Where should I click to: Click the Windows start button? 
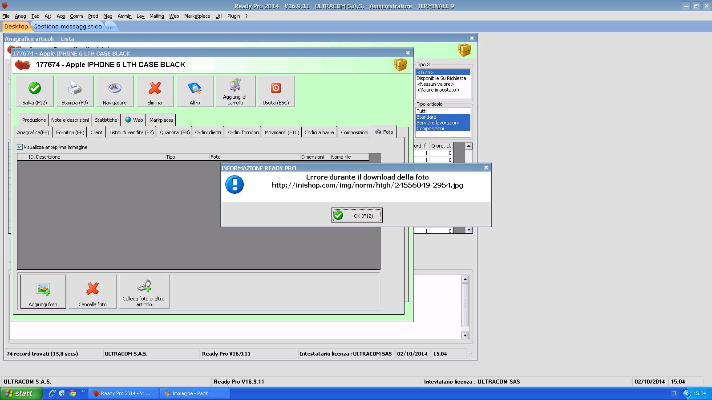21,393
